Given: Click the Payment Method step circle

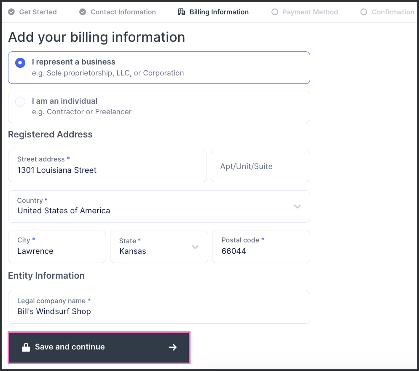Looking at the screenshot, I should tap(275, 12).
